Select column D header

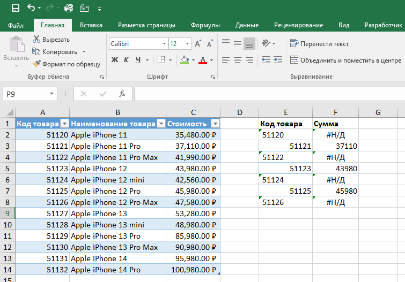240,112
